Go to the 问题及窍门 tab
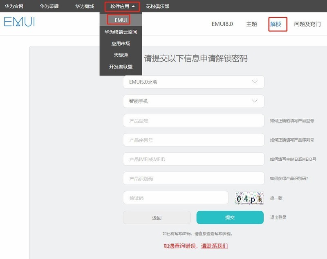The height and width of the screenshot is (259, 327). 307,24
